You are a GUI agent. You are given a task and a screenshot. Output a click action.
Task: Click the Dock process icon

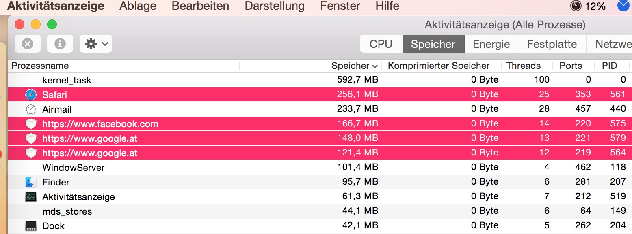[31, 226]
